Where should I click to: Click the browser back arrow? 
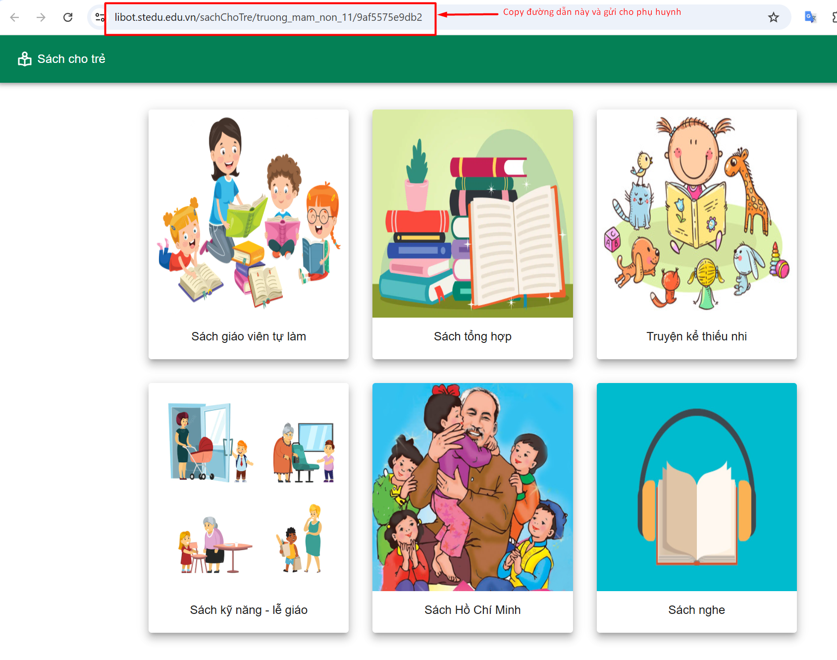coord(14,17)
